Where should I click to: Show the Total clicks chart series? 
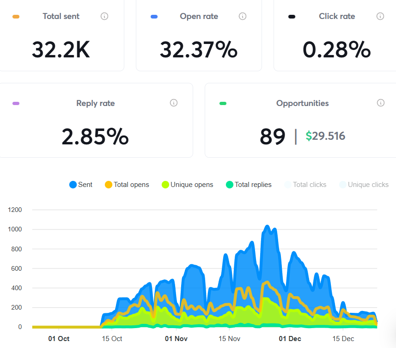(x=305, y=185)
